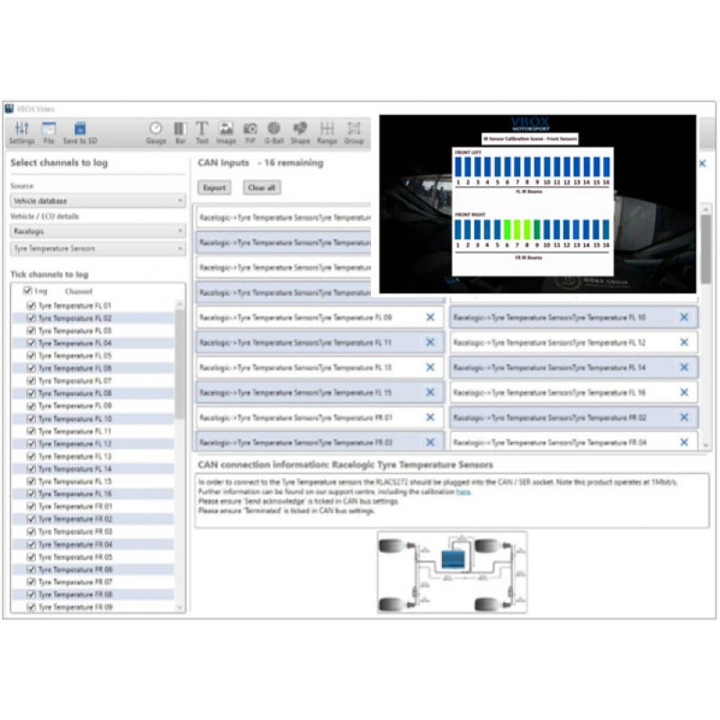Remove the Tyre Temperature FL 11 CAN input
720x720 pixels.
pyautogui.click(x=430, y=342)
